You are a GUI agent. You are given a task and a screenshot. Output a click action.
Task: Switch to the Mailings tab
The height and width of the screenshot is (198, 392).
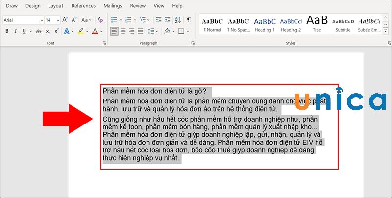click(x=113, y=6)
